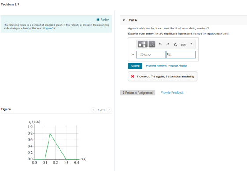Screen dimensions: 247x171
Task: Return to Assignment
Action: [x=138, y=92]
